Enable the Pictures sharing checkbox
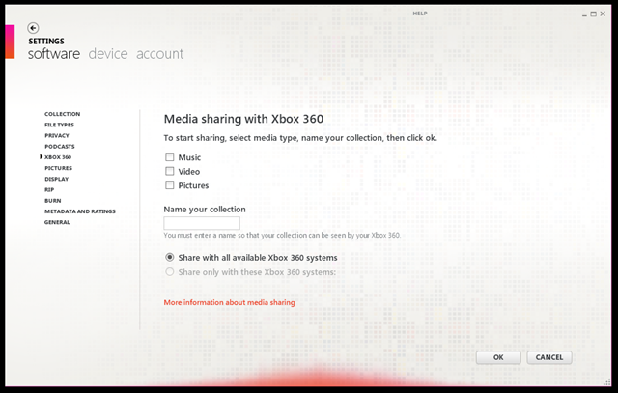Screen dimensions: 618x393 [170, 184]
